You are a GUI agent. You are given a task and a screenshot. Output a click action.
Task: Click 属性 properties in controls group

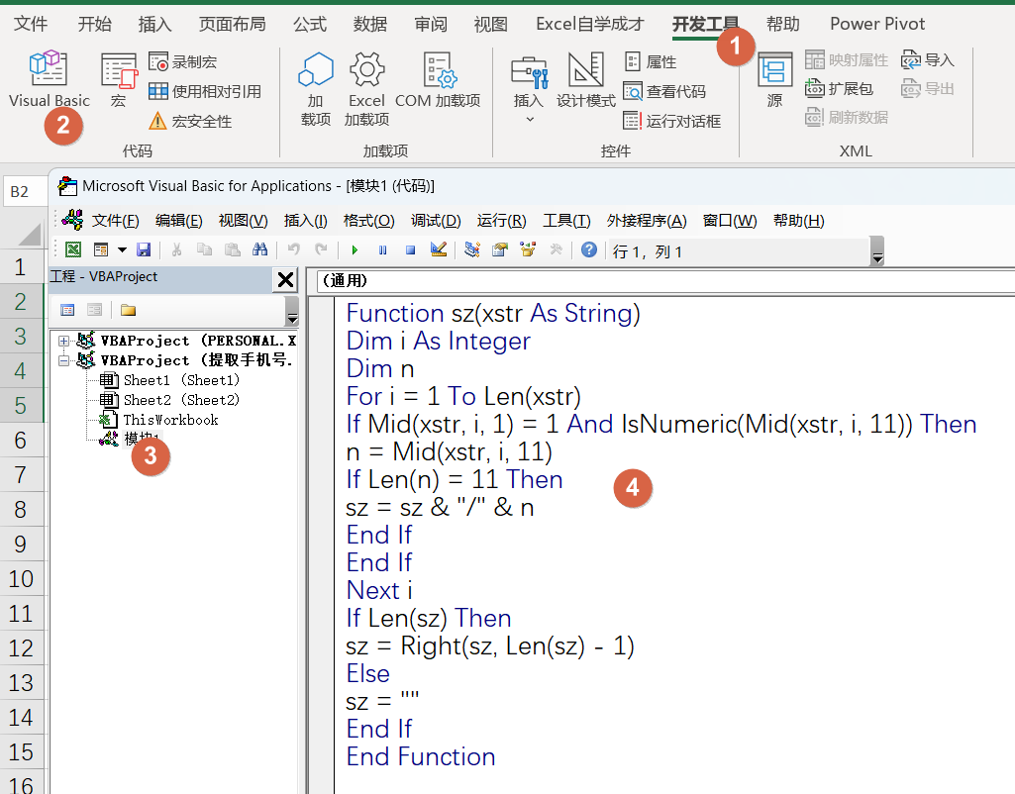point(651,62)
